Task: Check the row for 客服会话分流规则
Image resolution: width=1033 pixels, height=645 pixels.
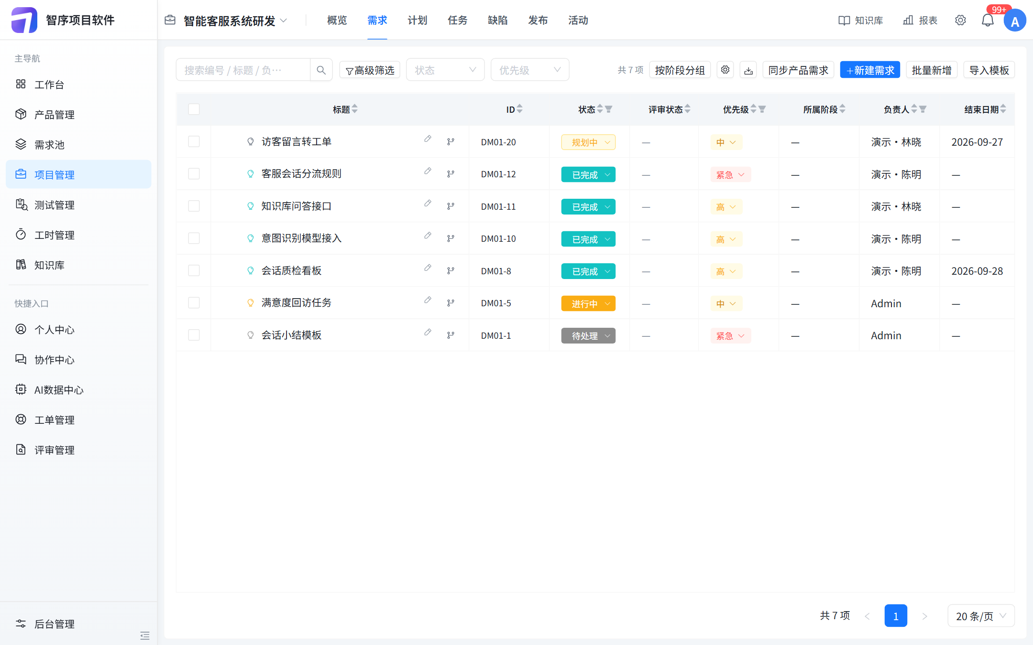Action: (194, 174)
